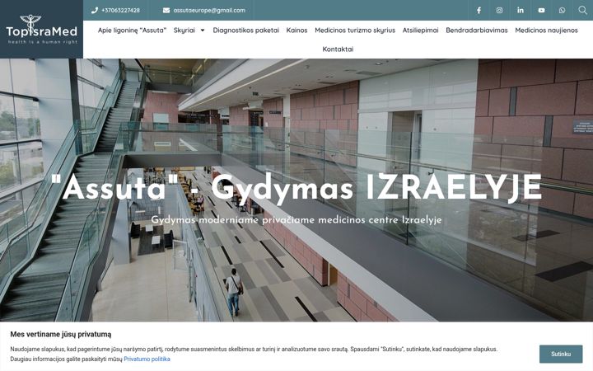The height and width of the screenshot is (371, 593).
Task: Open the WhatsApp contact icon
Action: pos(563,10)
